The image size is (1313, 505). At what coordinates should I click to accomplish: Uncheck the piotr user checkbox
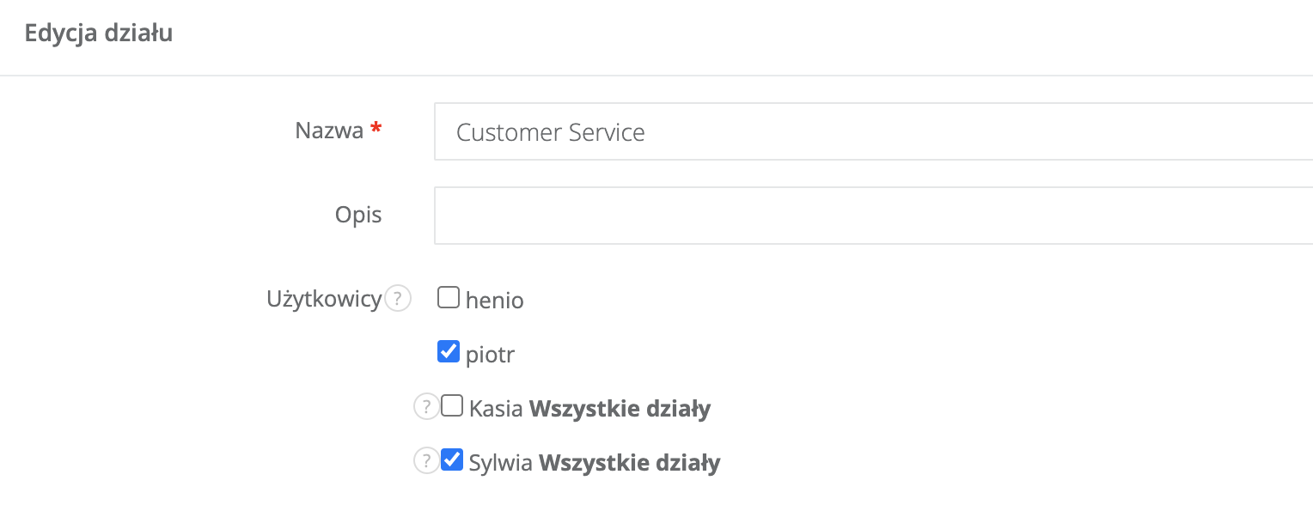pyautogui.click(x=449, y=351)
